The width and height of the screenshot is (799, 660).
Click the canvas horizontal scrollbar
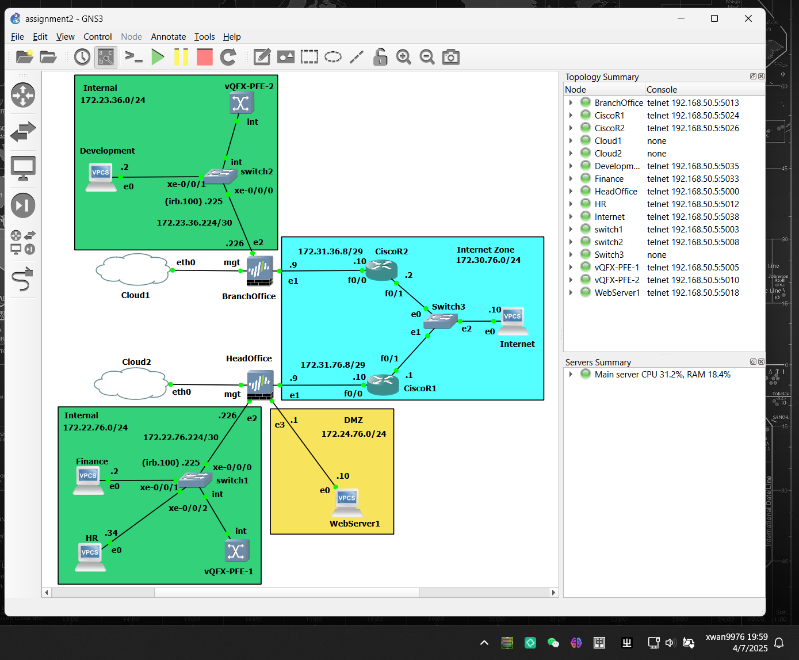point(286,593)
